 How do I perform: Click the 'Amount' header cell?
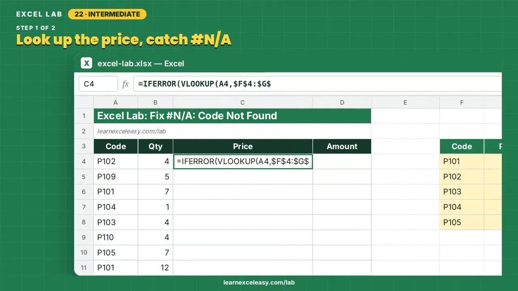(342, 146)
